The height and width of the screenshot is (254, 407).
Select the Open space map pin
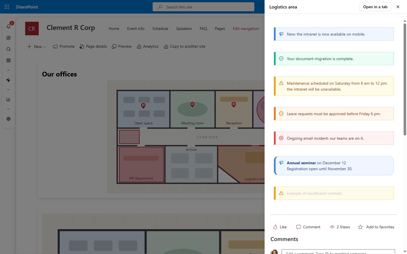tap(143, 106)
